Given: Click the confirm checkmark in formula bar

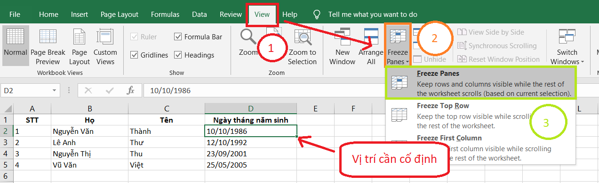Looking at the screenshot, I should click(110, 90).
